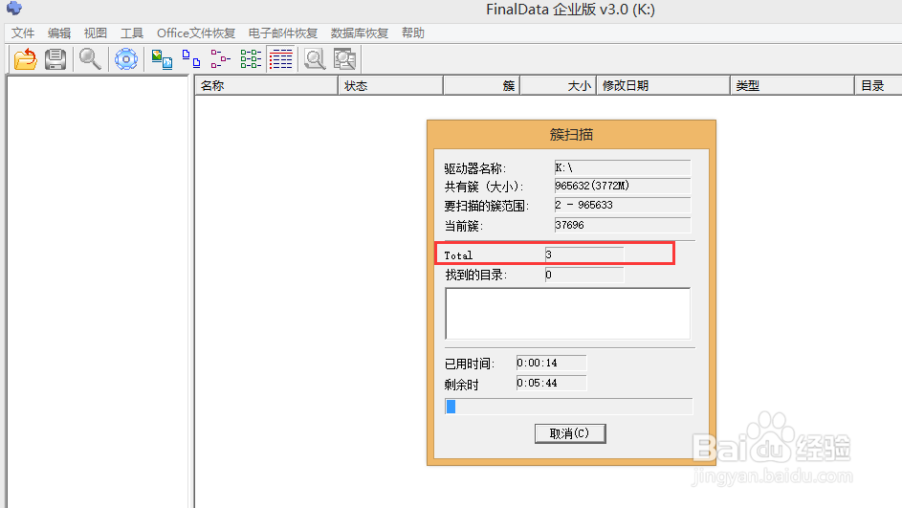The image size is (902, 508).
Task: Click the FinalData app icon in title bar
Action: pos(13,8)
